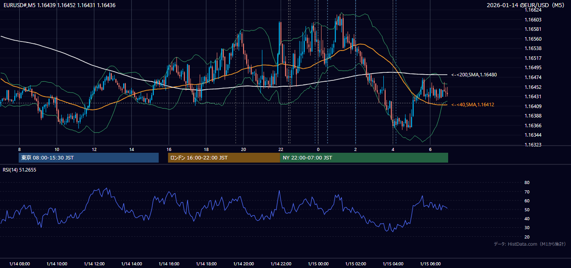Click price level 1.16323 on the axis
The width and height of the screenshot is (571, 268).
point(533,145)
